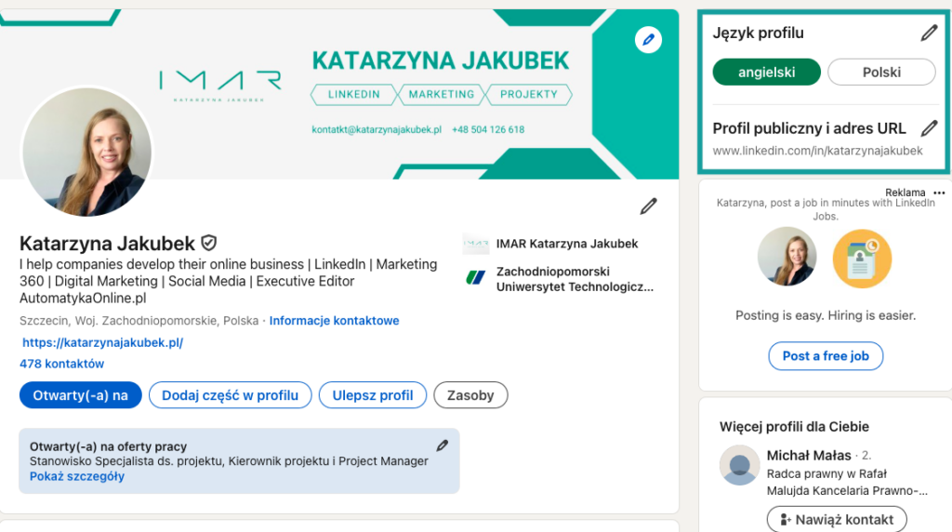The width and height of the screenshot is (952, 532).
Task: Open the Zasoby button
Action: [470, 395]
